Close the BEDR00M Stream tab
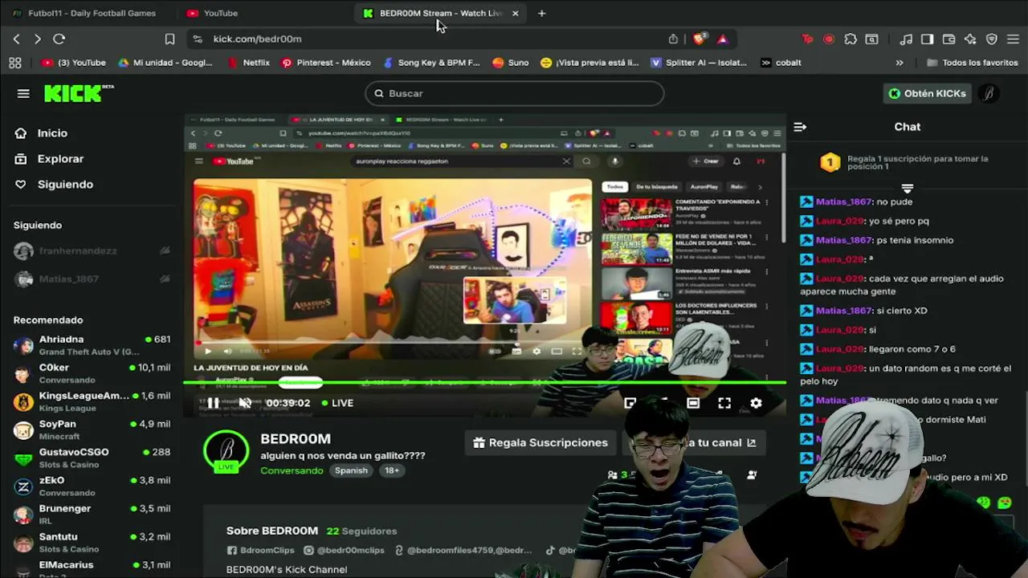The image size is (1028, 578). click(515, 13)
